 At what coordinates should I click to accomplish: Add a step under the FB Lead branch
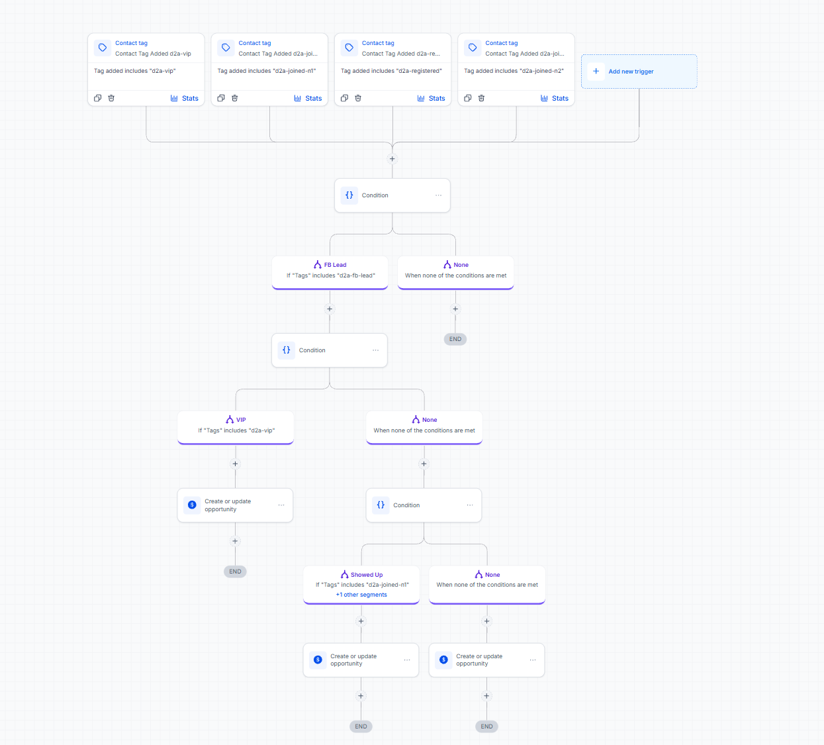(330, 309)
